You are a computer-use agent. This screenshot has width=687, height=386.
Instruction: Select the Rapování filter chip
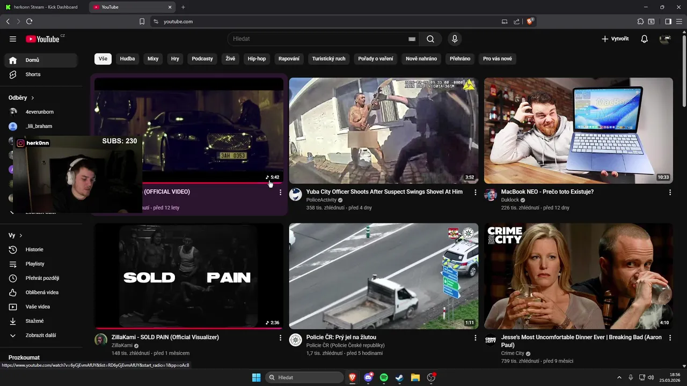pos(289,59)
